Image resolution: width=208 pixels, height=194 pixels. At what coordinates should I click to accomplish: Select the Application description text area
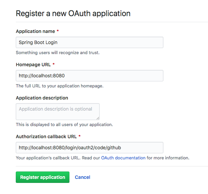tap(57, 111)
